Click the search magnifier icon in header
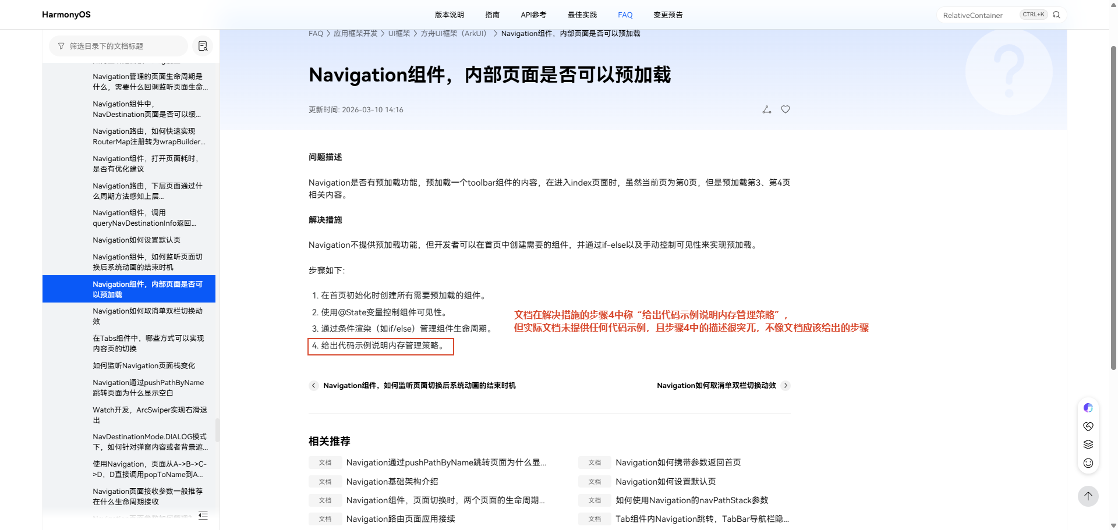This screenshot has width=1118, height=530. pyautogui.click(x=1056, y=15)
